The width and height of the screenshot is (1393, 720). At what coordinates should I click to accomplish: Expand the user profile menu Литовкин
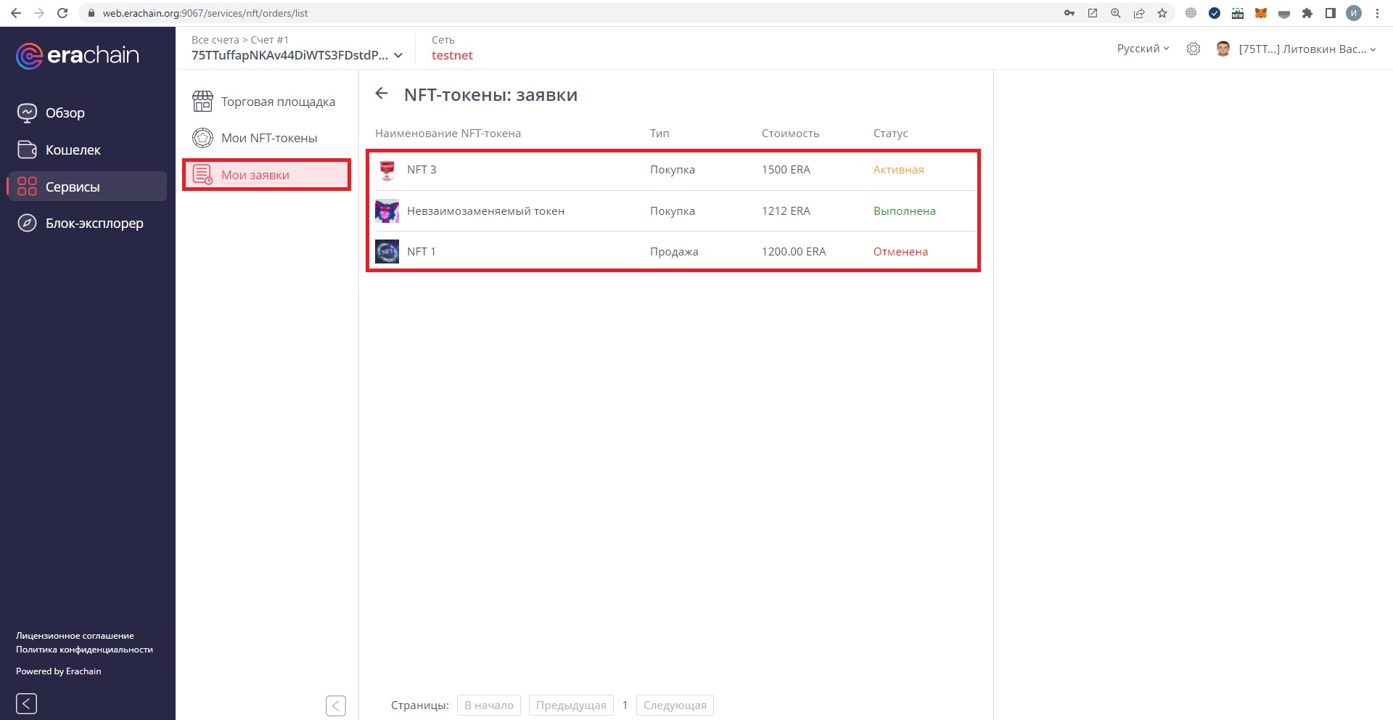(x=1305, y=49)
